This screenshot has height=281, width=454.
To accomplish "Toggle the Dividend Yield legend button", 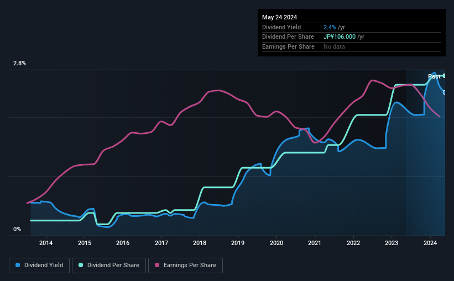I will (39, 266).
